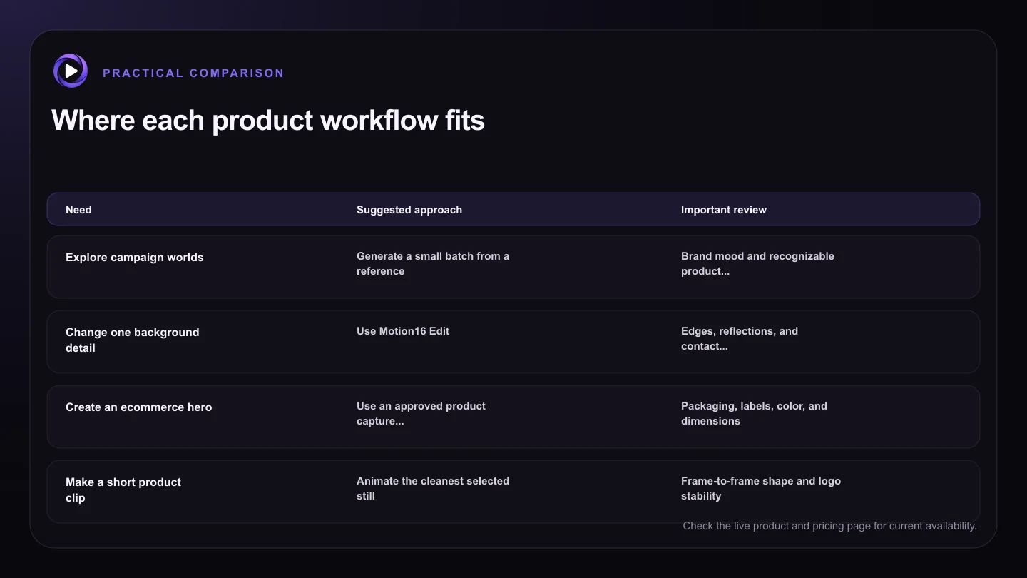Click the purple play logo icon
This screenshot has height=578, width=1027.
tap(71, 71)
